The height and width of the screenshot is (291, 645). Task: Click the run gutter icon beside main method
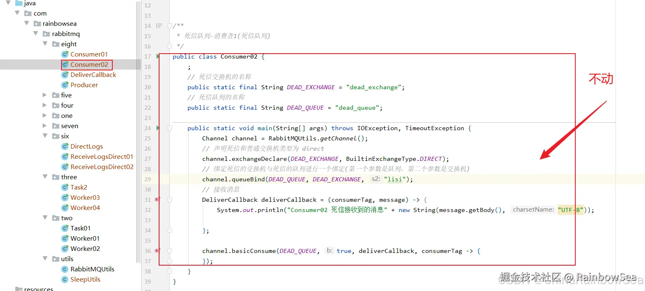pos(158,128)
